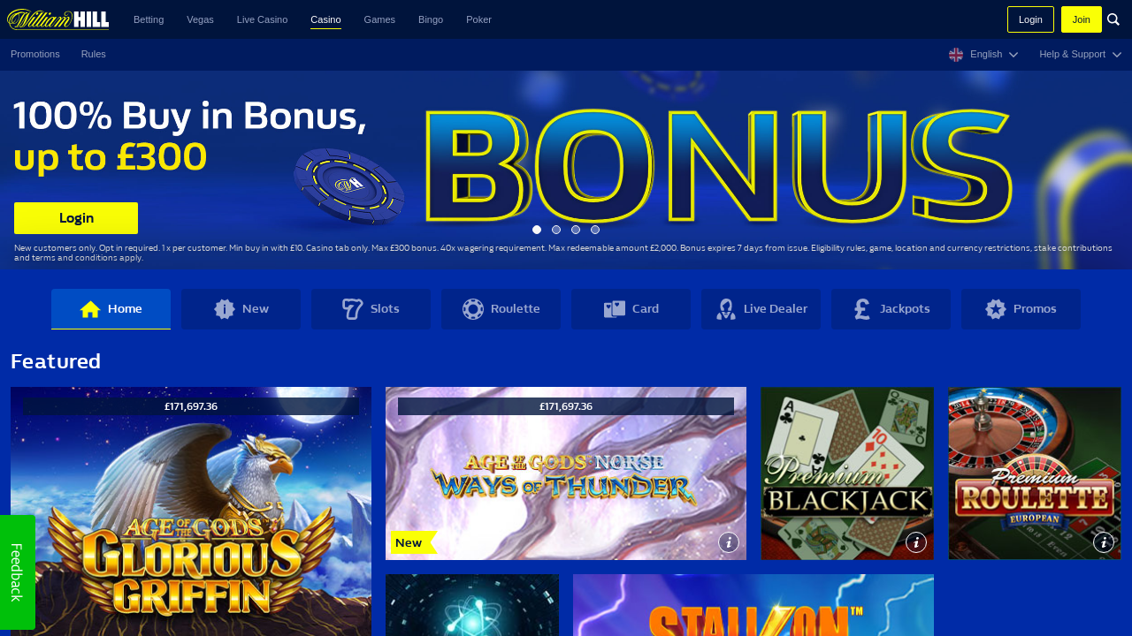
Task: Open the green Feedback side tab
Action: (18, 572)
